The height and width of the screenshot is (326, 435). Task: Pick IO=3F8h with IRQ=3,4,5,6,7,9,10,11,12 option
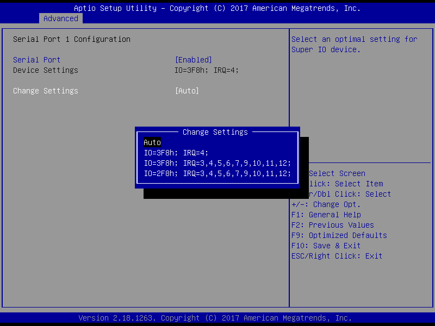click(x=217, y=163)
